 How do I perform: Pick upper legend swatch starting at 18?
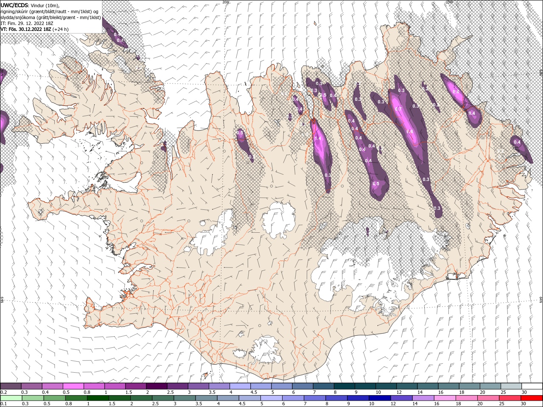pos(469,386)
